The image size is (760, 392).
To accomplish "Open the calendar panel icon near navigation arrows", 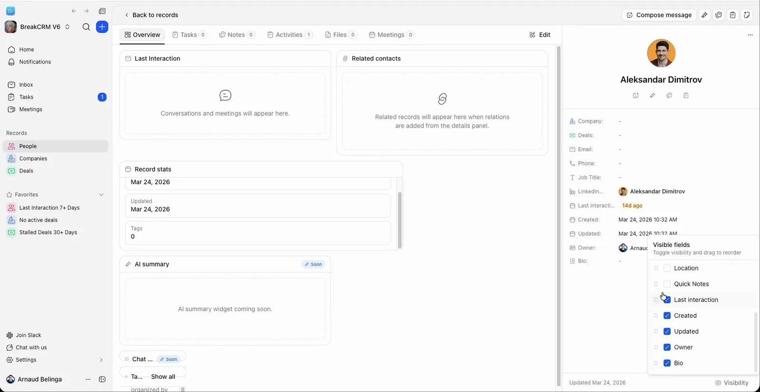I will (102, 11).
